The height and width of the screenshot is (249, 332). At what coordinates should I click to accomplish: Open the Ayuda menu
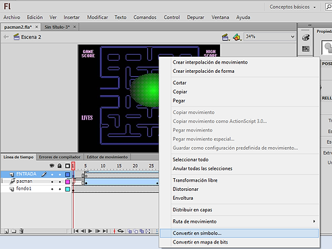[243, 18]
